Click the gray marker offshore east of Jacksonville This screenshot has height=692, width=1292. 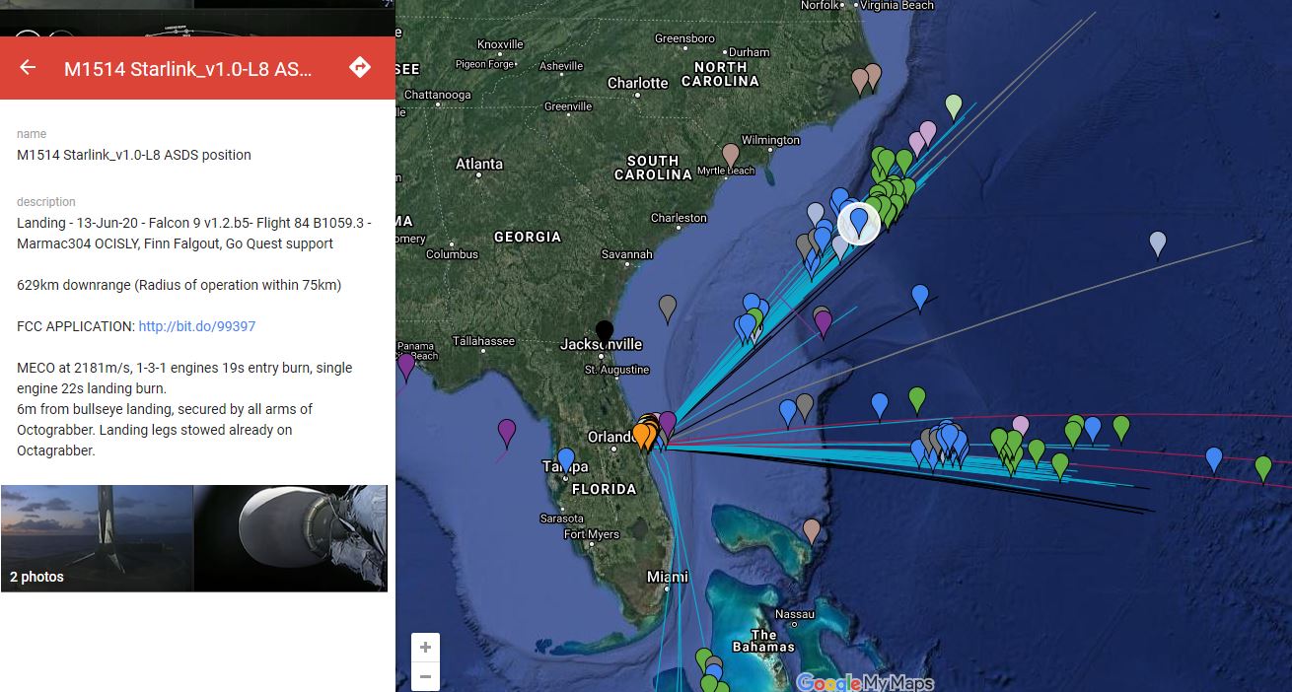[x=668, y=309]
